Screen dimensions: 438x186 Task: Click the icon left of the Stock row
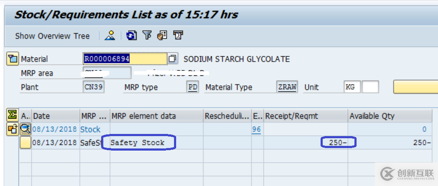point(12,129)
